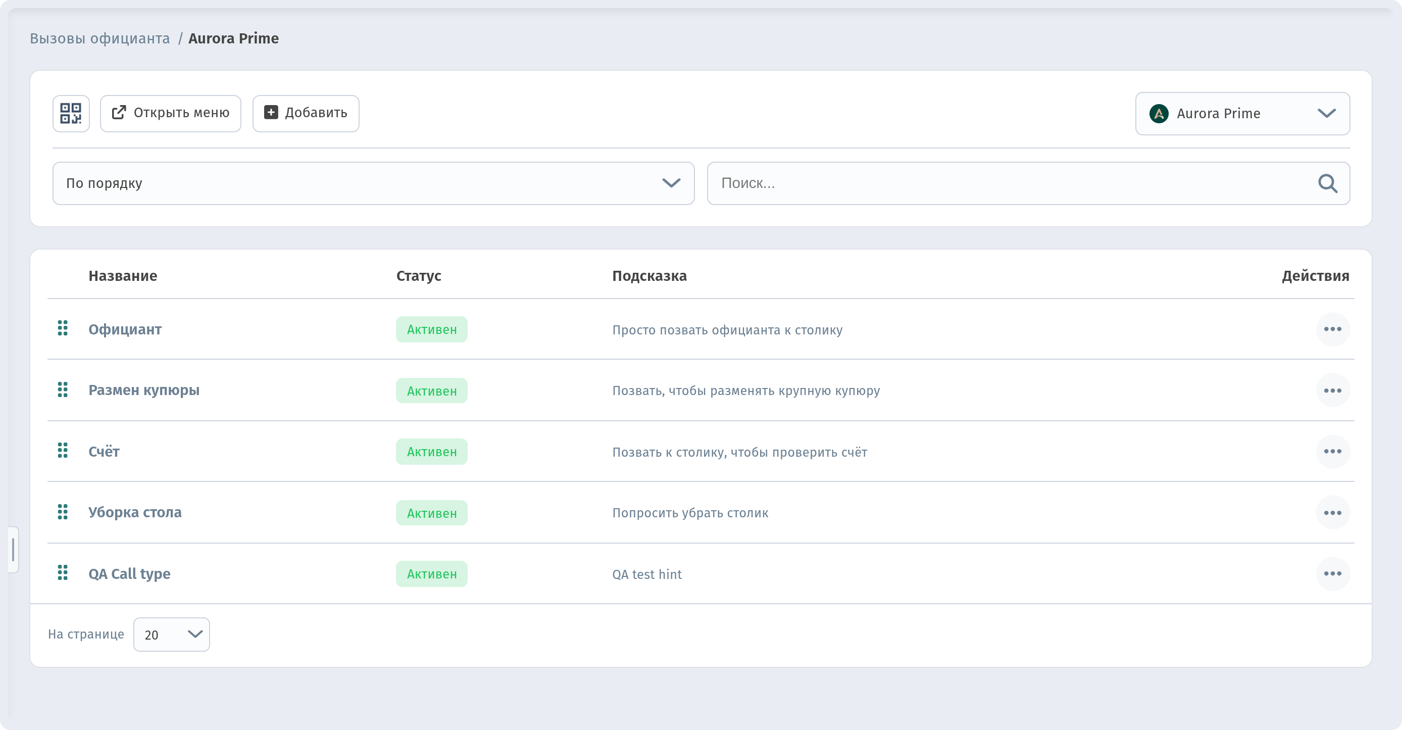Click the Активен badge in Уборка стола row
The height and width of the screenshot is (730, 1402).
(x=432, y=513)
